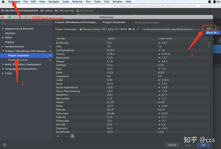The height and width of the screenshot is (149, 221).
Task: Sort by Latest version column header
Action: pos(183,39)
